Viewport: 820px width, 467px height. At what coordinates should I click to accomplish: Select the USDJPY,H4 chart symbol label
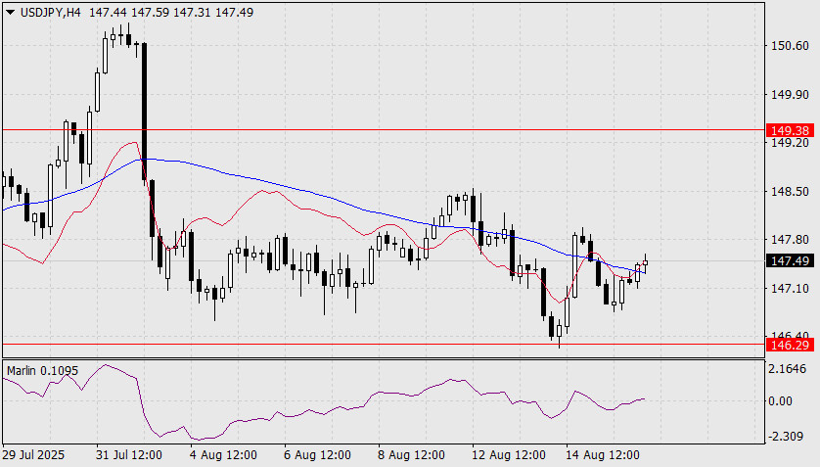coord(51,12)
